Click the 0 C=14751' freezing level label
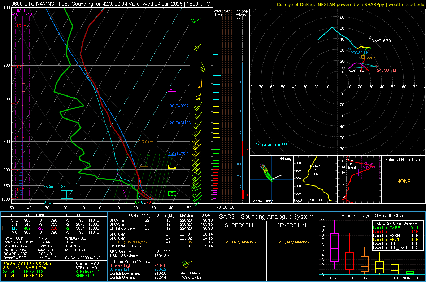Screen dimensions: 426x282 pyautogui.click(x=178, y=154)
